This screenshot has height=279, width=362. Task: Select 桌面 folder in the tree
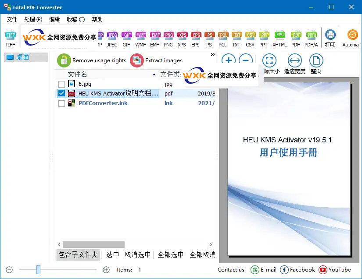coord(23,57)
